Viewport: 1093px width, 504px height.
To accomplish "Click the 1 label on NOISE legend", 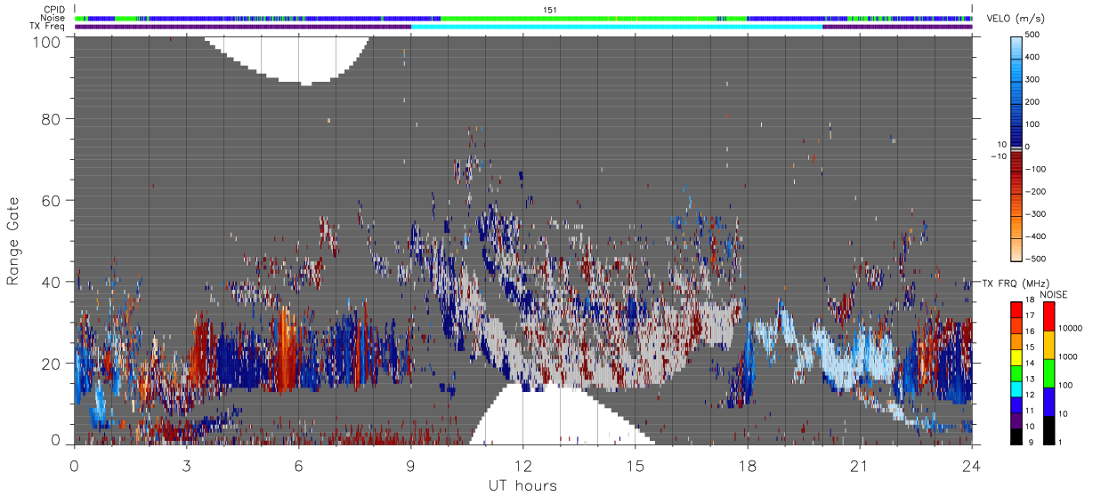I will pos(1059,442).
